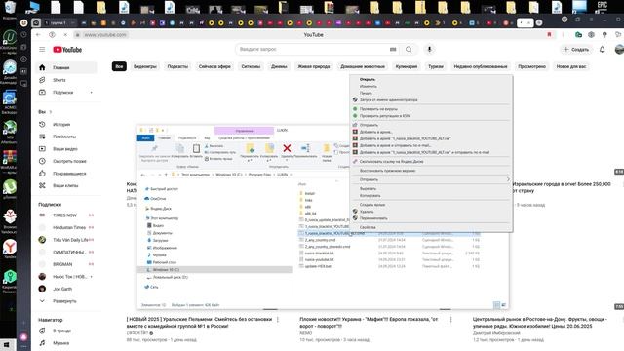This screenshot has width=624, height=351.
Task: Select file russia-youtube.txt in Explorer
Action: coord(319,260)
